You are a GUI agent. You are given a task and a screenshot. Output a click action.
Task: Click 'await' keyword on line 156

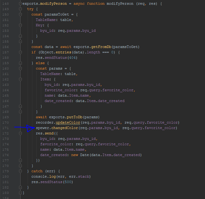(66, 47)
